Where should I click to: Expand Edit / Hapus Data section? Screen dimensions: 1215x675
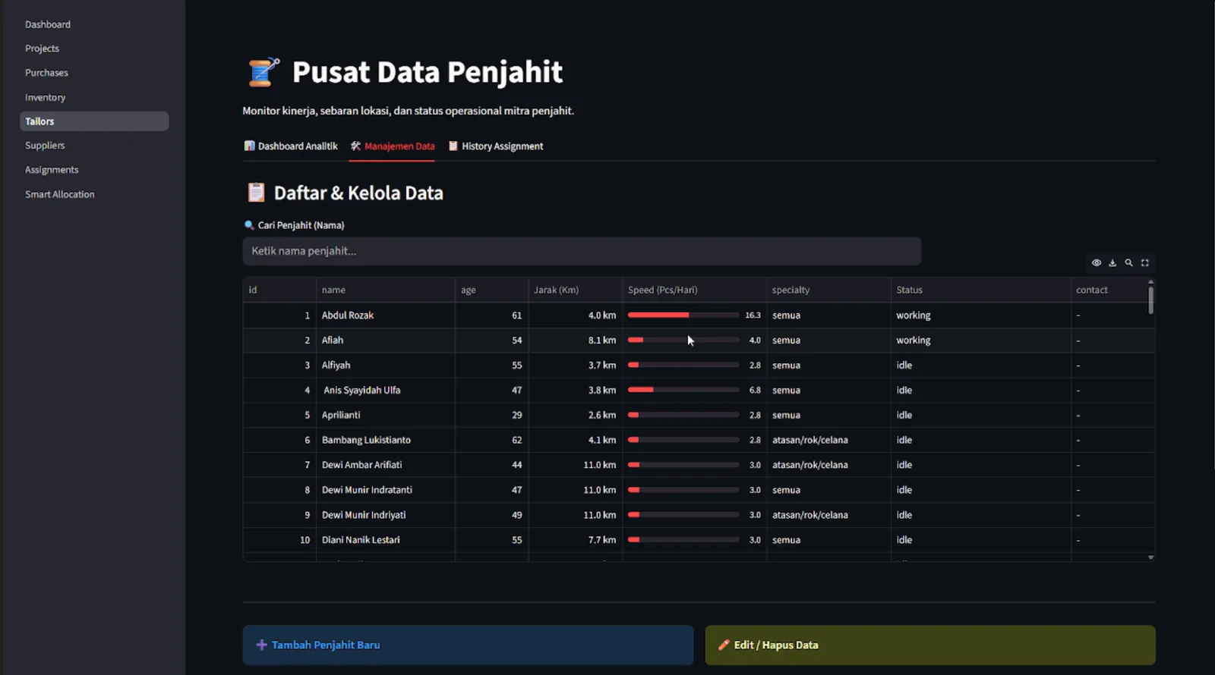930,645
